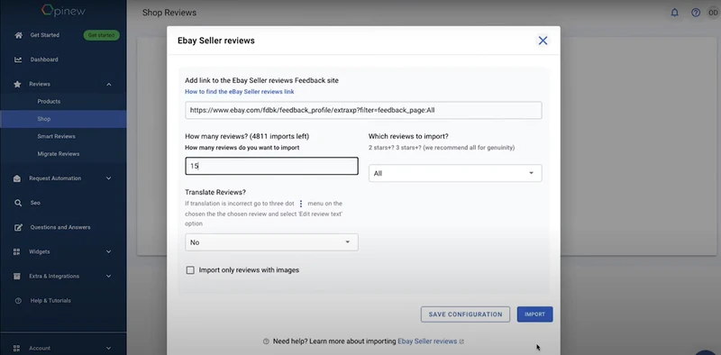Click the Questions and Answers edit icon
721x355 pixels.
(18, 227)
